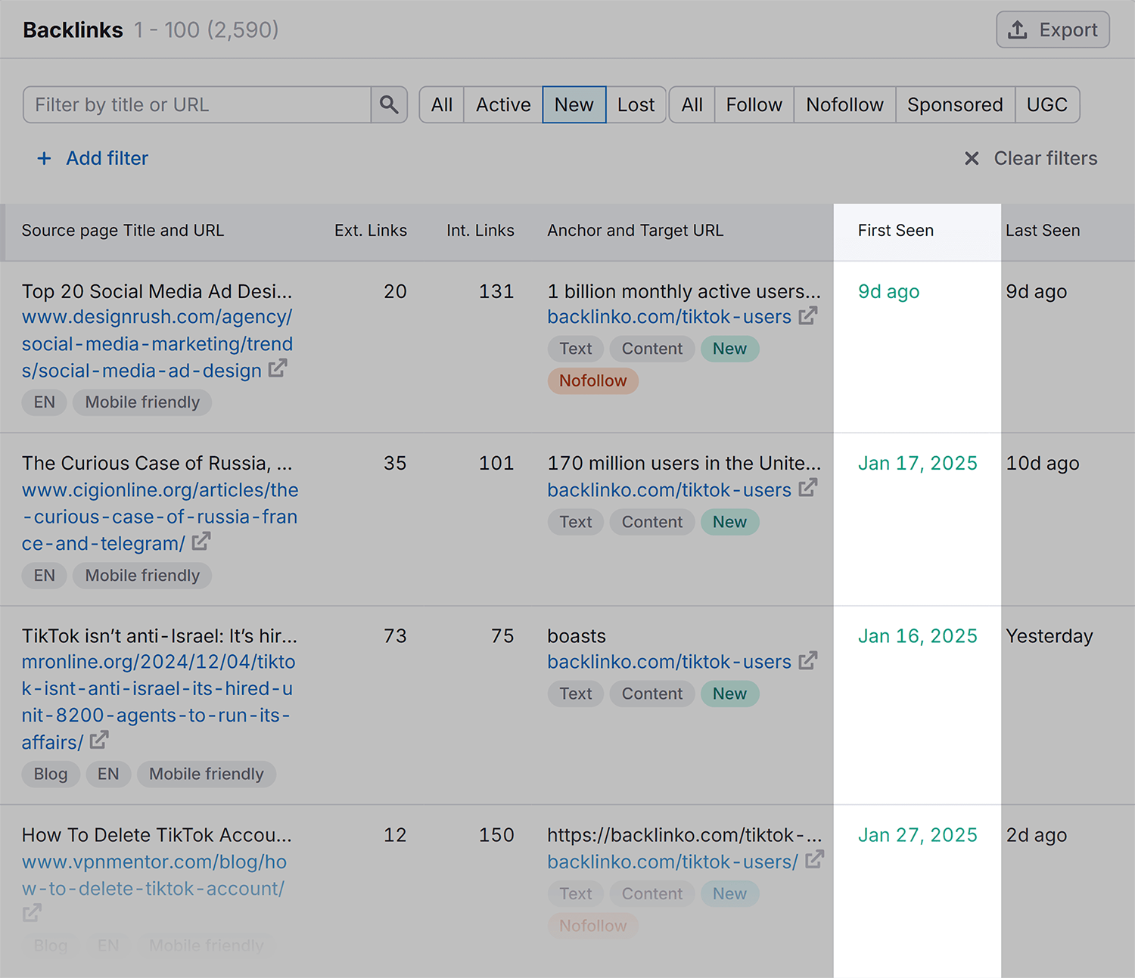1135x978 pixels.
Task: Open backlinko.com/tiktok-users link in designrush row
Action: pyautogui.click(x=670, y=317)
